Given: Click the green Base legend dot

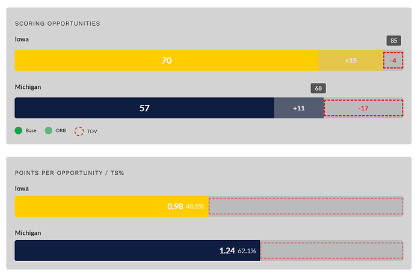Looking at the screenshot, I should click(19, 130).
